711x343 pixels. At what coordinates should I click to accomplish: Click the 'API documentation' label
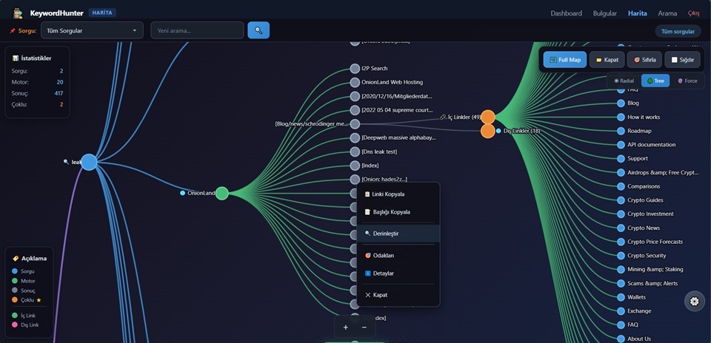coord(651,145)
